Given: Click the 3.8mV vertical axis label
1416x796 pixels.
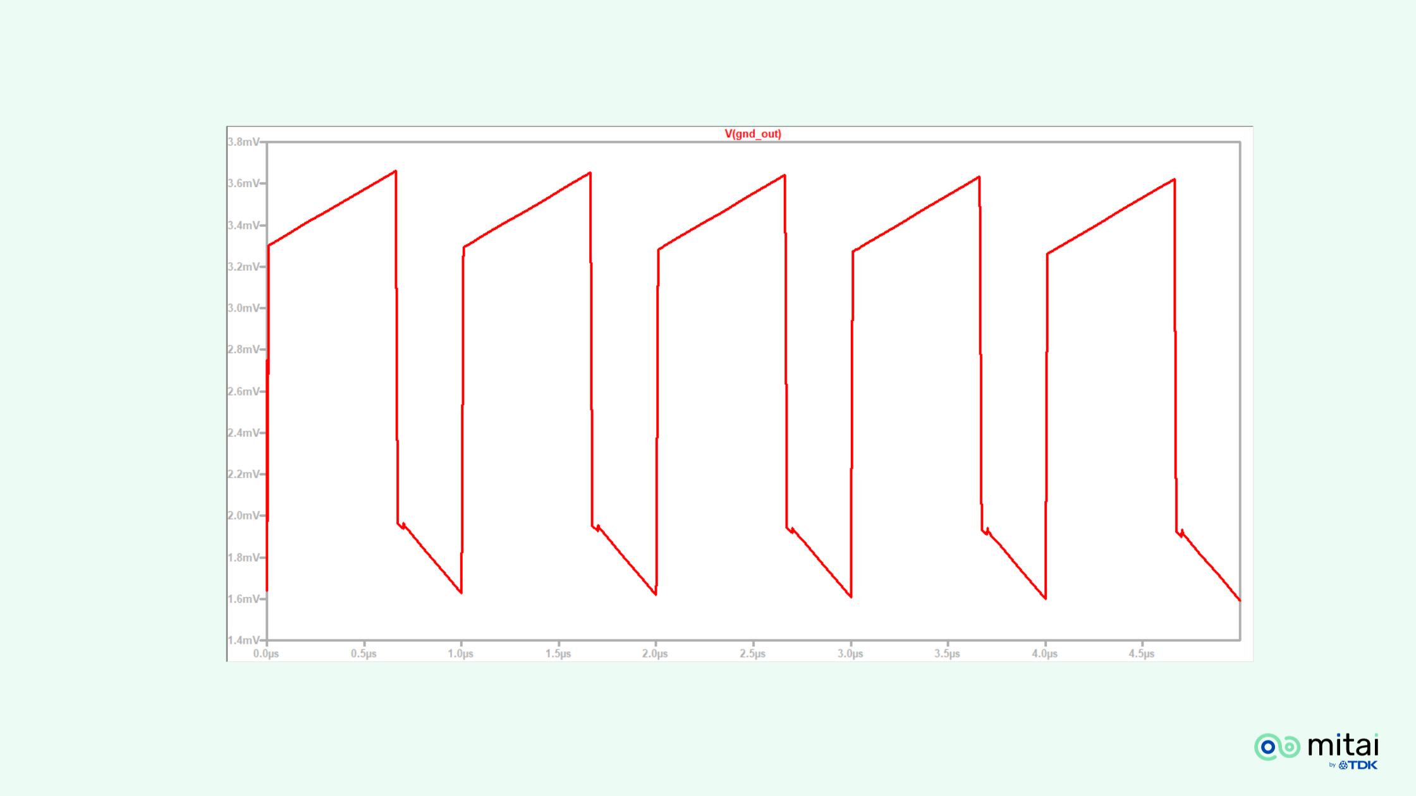Looking at the screenshot, I should pos(243,142).
